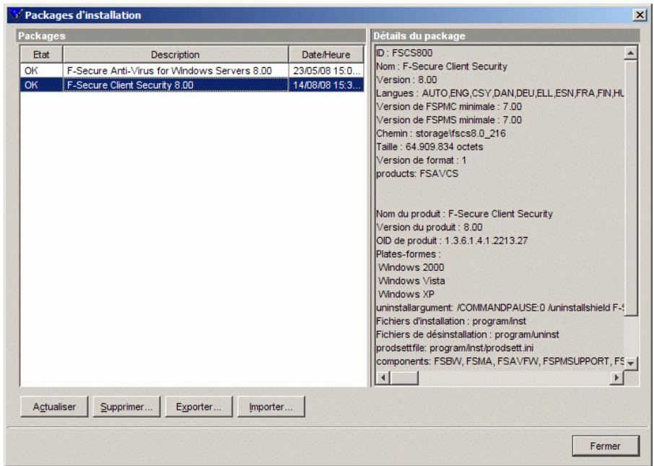Screen dimensions: 654x466
Task: Click the Fichiers d'installation line
Action: click(x=451, y=321)
